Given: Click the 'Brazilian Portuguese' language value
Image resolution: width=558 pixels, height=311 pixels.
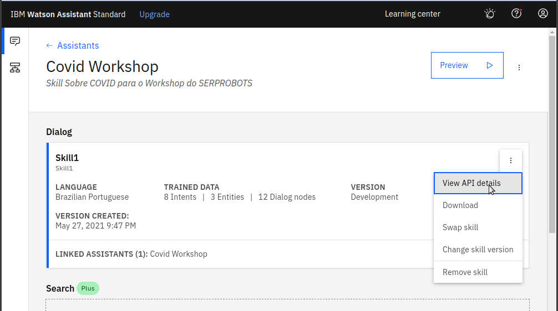Looking at the screenshot, I should pyautogui.click(x=92, y=197).
